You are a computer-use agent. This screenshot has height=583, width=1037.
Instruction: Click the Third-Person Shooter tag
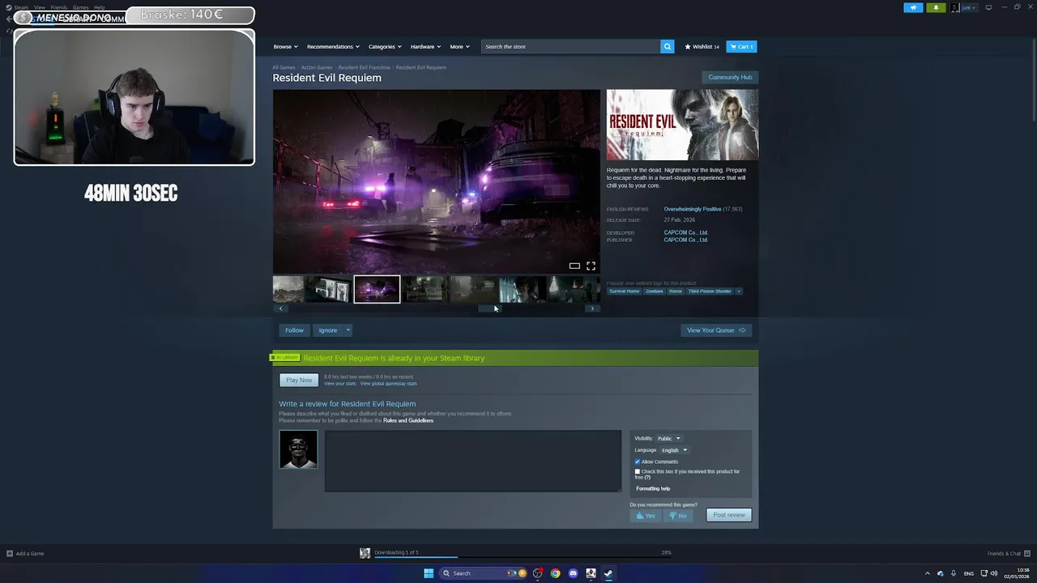point(710,291)
